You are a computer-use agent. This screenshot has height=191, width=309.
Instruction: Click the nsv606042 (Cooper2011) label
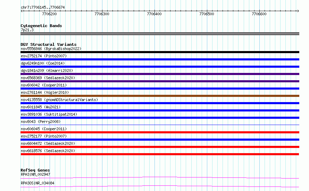click(44, 85)
